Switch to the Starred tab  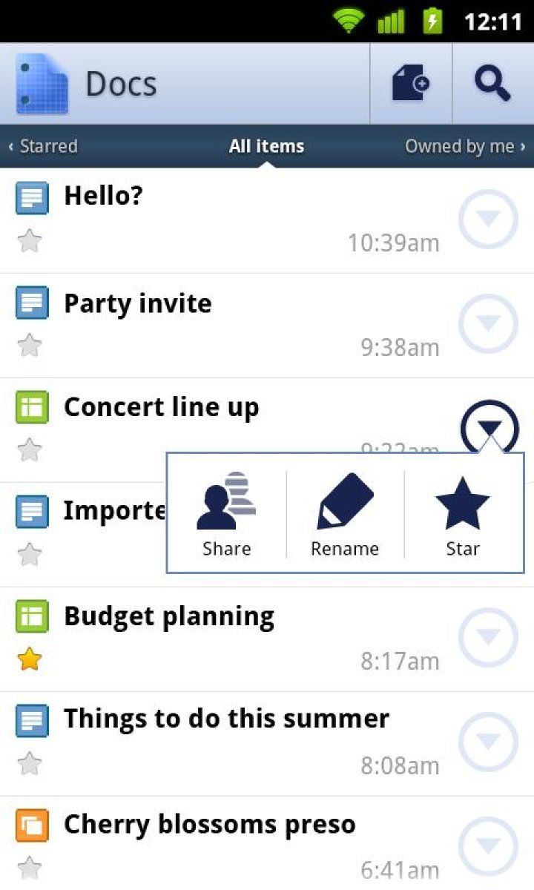pos(44,146)
